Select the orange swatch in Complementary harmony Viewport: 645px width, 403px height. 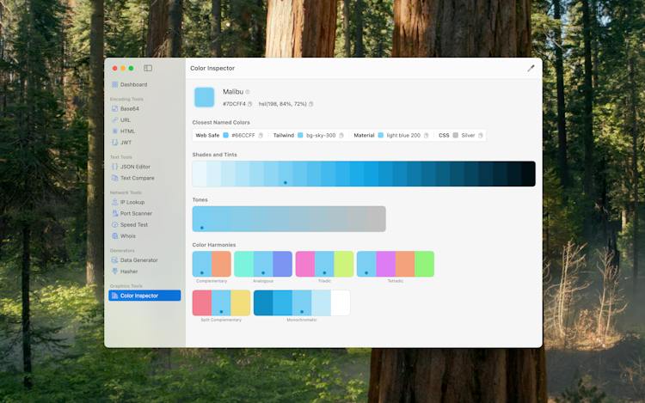pyautogui.click(x=221, y=264)
